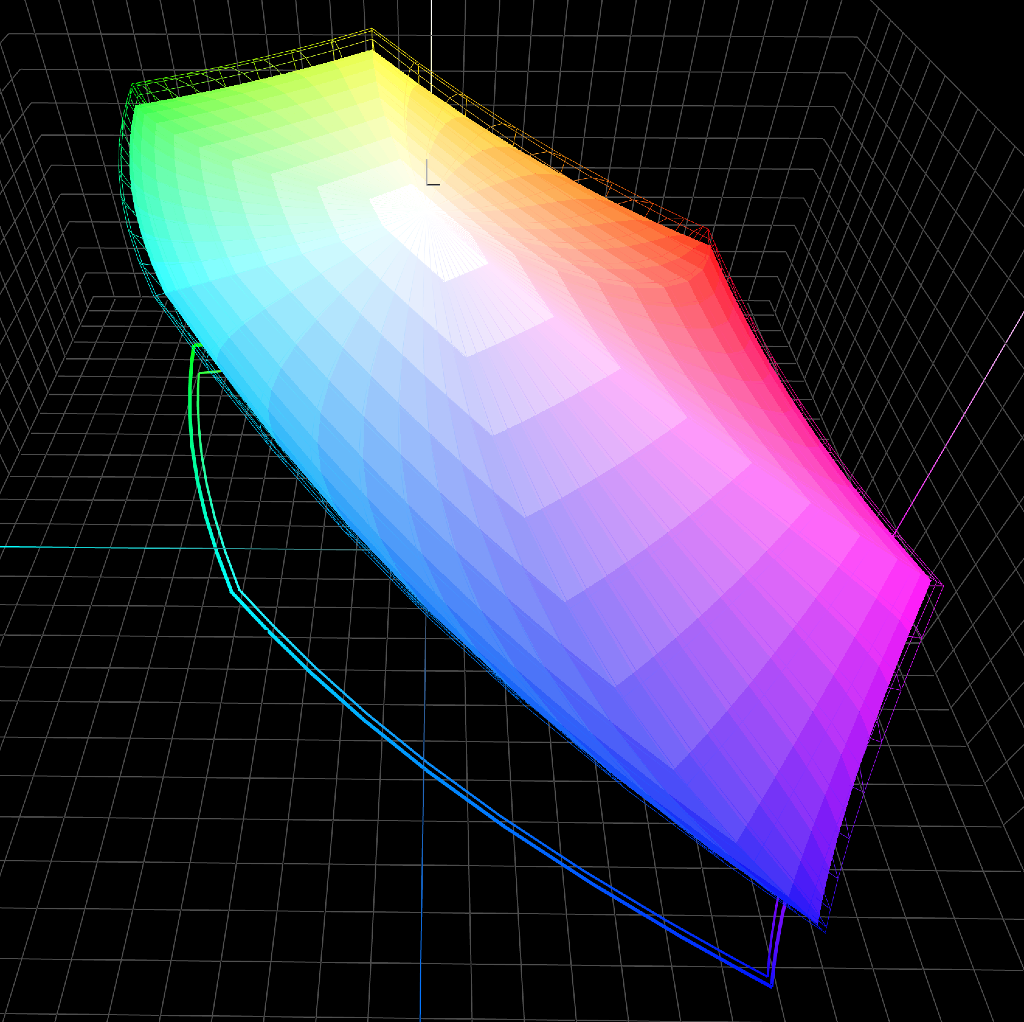Screen dimensions: 1024x1022
Task: Click the green top of projected outline
Action: 196,346
